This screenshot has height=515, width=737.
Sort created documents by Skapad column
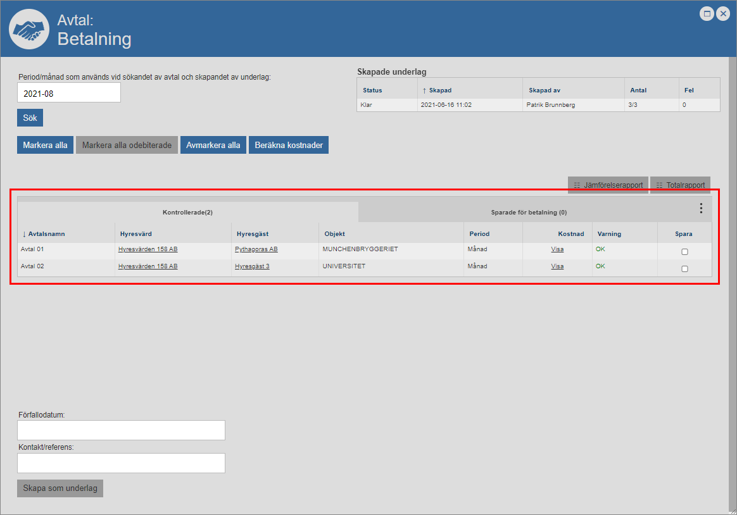coord(440,90)
